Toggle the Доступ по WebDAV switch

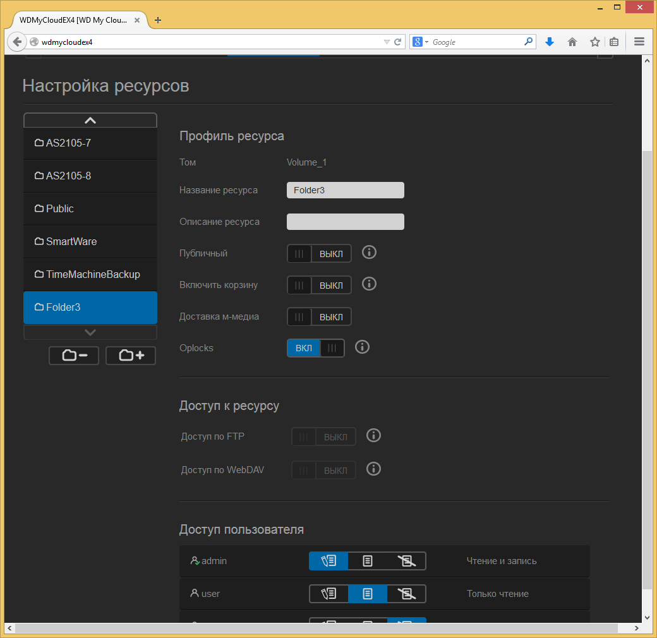click(323, 470)
